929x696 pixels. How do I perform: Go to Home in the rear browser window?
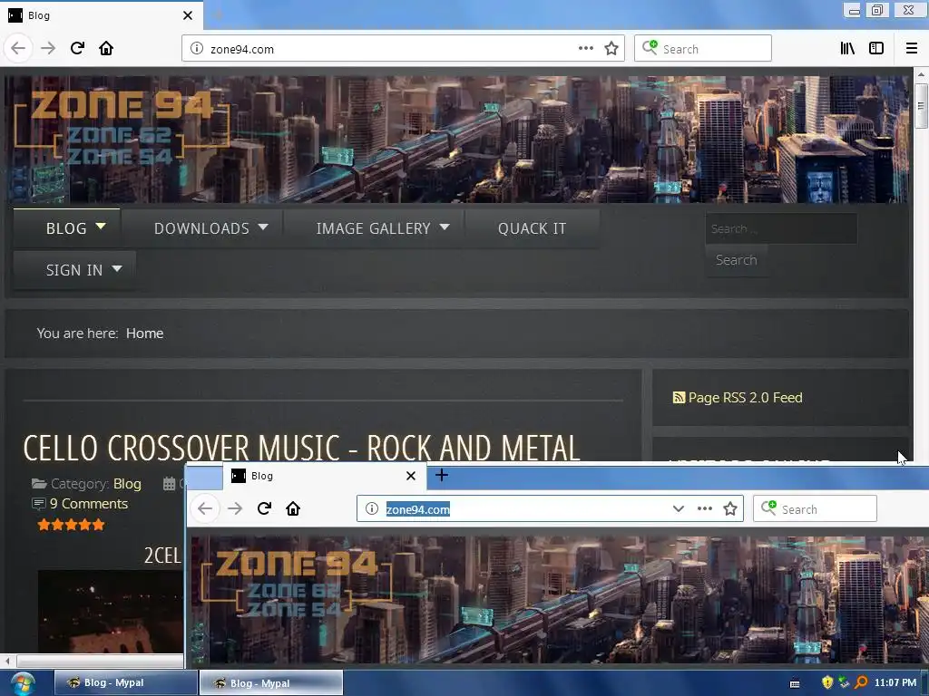(106, 48)
